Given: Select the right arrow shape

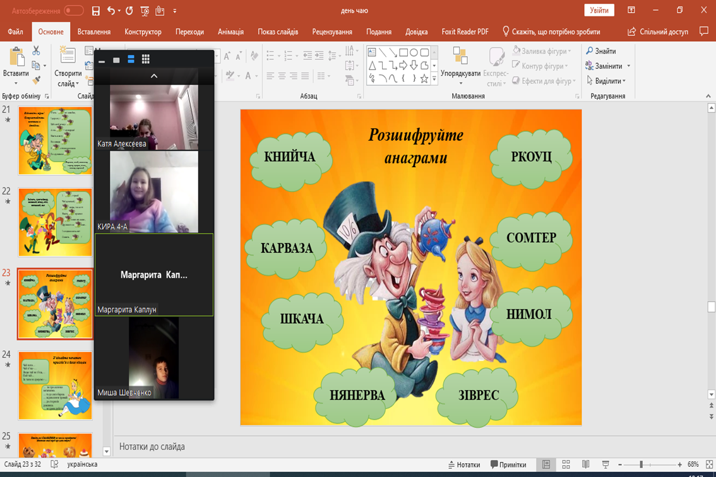Looking at the screenshot, I should pos(403,65).
